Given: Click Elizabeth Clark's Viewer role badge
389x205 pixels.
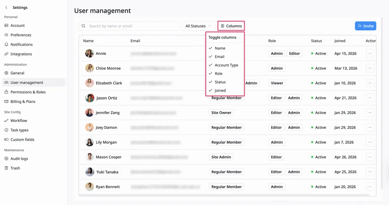Looking at the screenshot, I should tap(277, 83).
